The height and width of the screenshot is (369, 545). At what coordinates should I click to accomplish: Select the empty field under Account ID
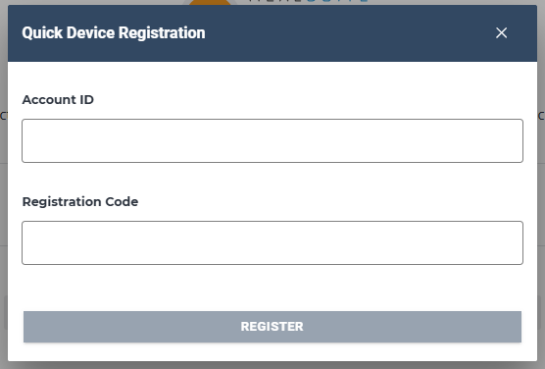[x=272, y=140]
